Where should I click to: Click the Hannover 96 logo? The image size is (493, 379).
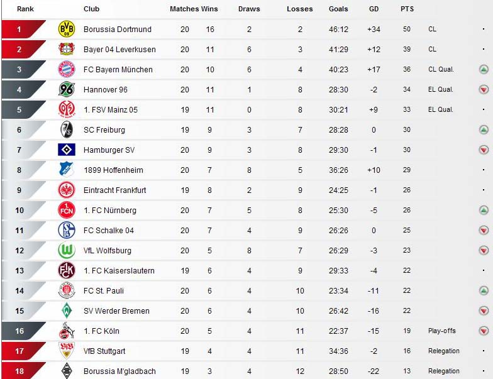coord(67,89)
